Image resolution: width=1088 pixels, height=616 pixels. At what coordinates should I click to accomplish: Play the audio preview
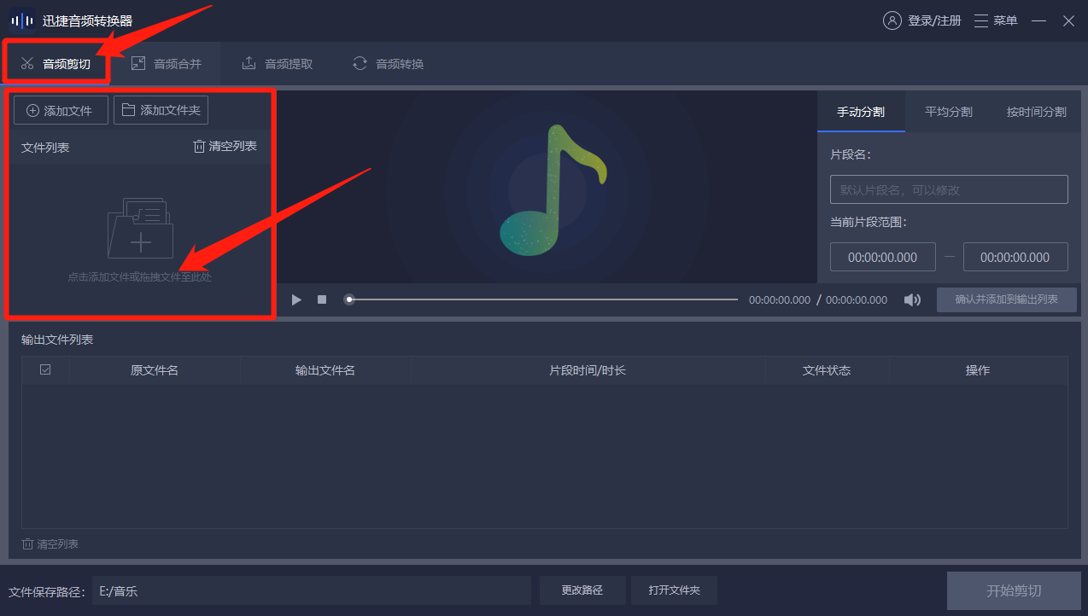coord(296,299)
